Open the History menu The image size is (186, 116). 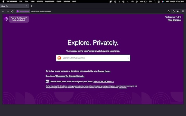(x=40, y=1)
